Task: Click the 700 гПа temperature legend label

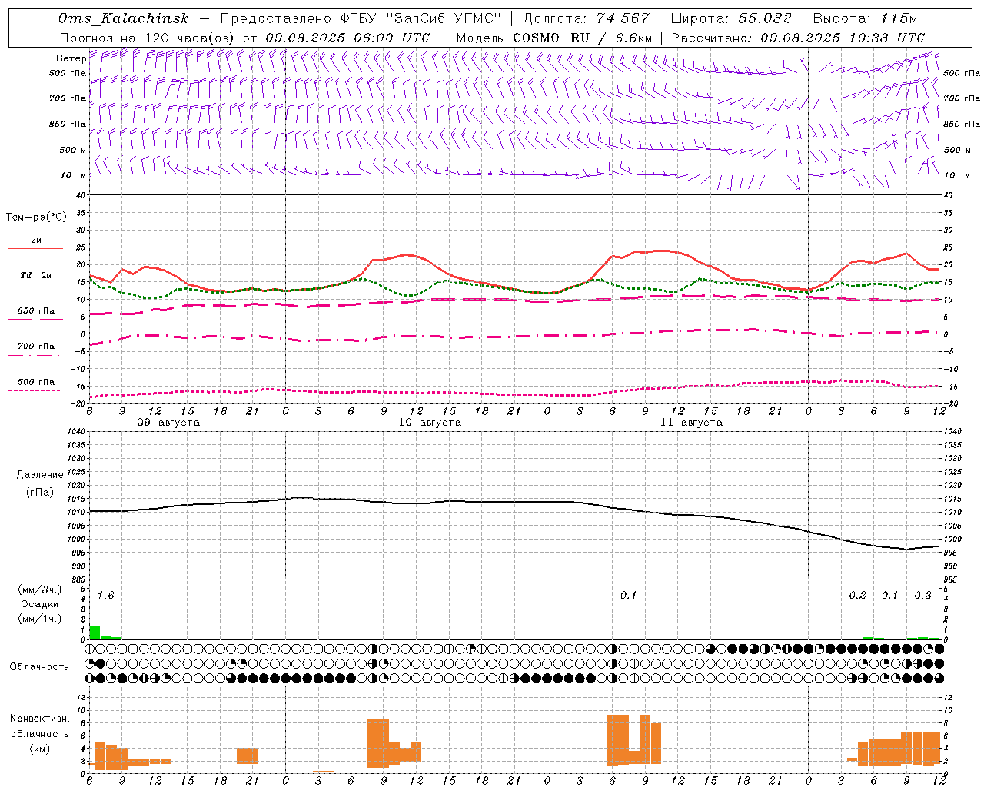Action: coord(36,347)
